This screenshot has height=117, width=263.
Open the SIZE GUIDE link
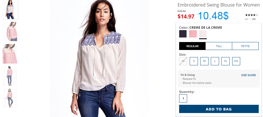tap(248, 75)
